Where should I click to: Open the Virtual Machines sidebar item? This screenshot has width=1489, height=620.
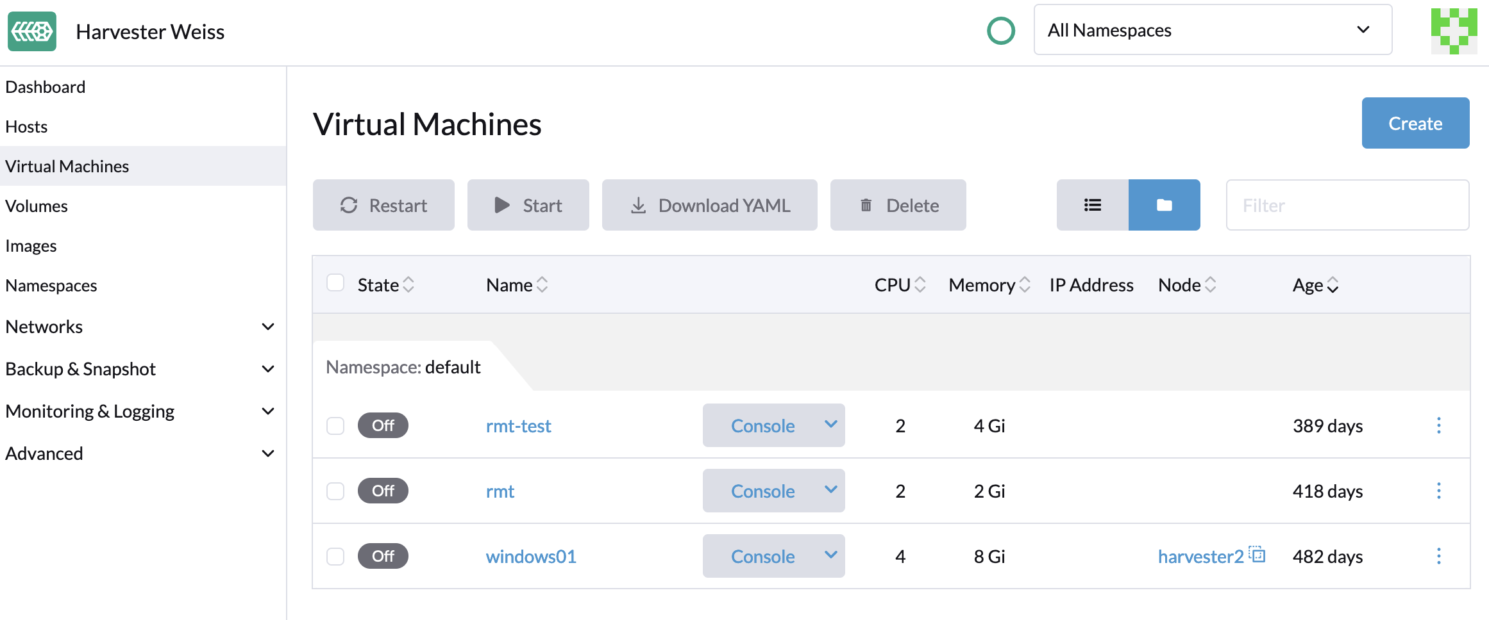pos(67,166)
